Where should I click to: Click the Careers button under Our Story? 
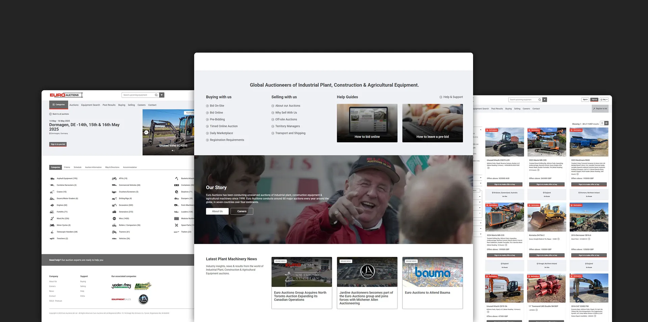coord(242,211)
